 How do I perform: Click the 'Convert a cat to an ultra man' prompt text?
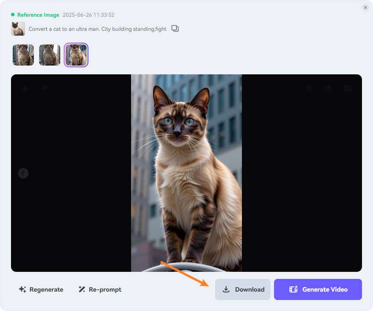[97, 29]
